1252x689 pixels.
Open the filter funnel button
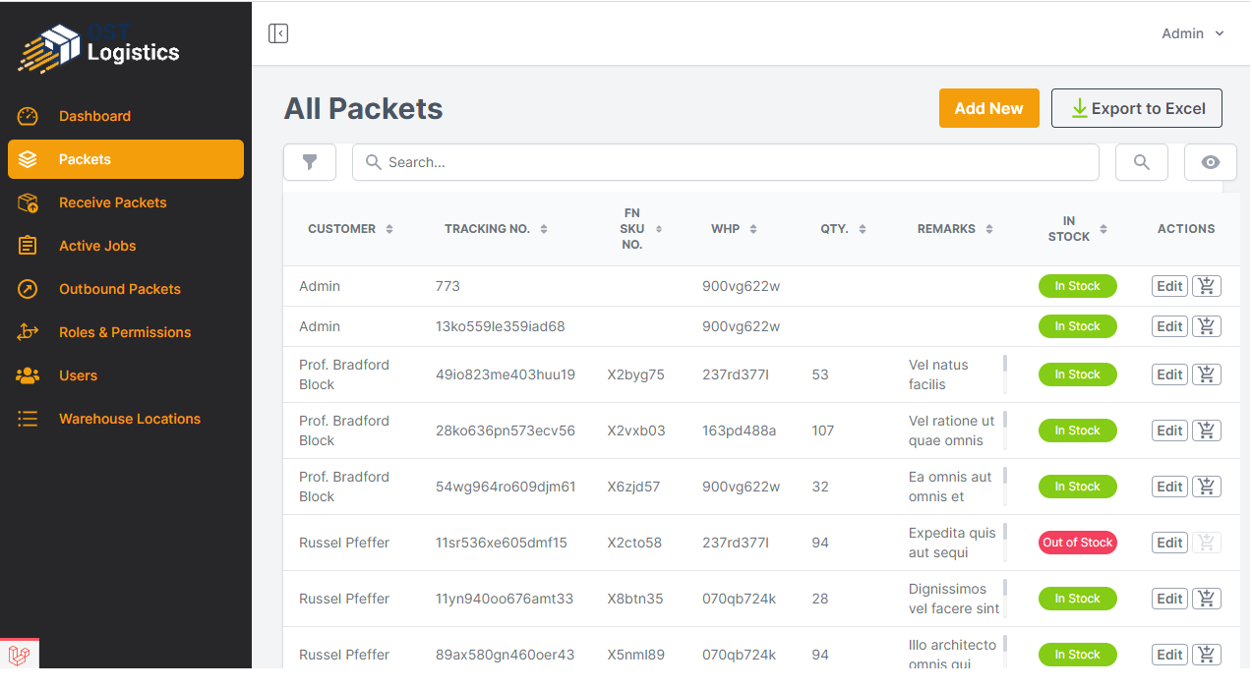310,162
